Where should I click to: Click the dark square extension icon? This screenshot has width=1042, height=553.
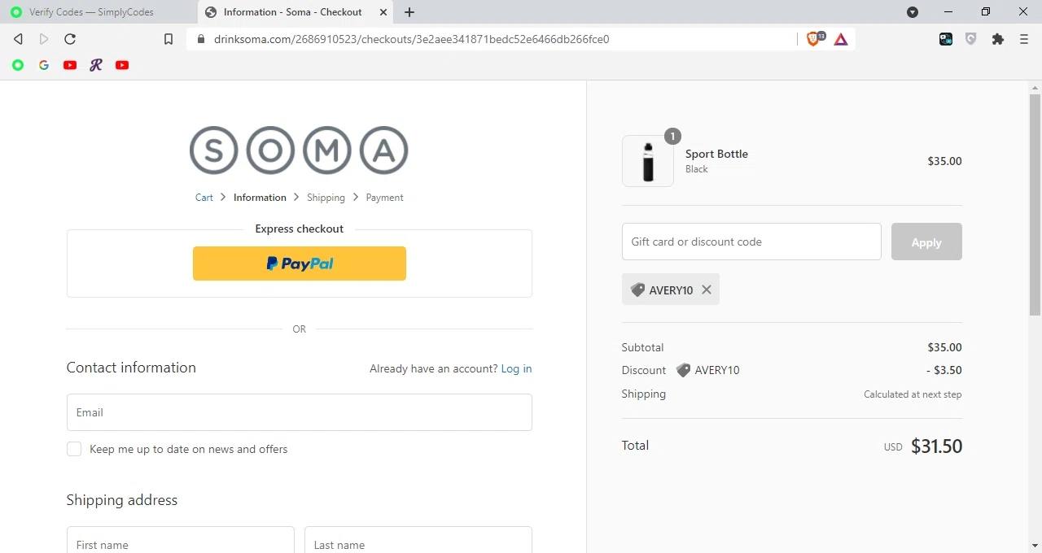tap(946, 39)
